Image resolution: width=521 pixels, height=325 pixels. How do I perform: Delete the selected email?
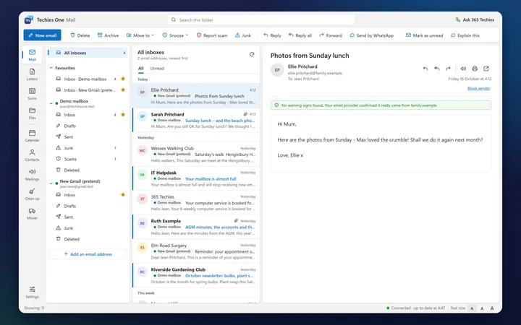[80, 35]
